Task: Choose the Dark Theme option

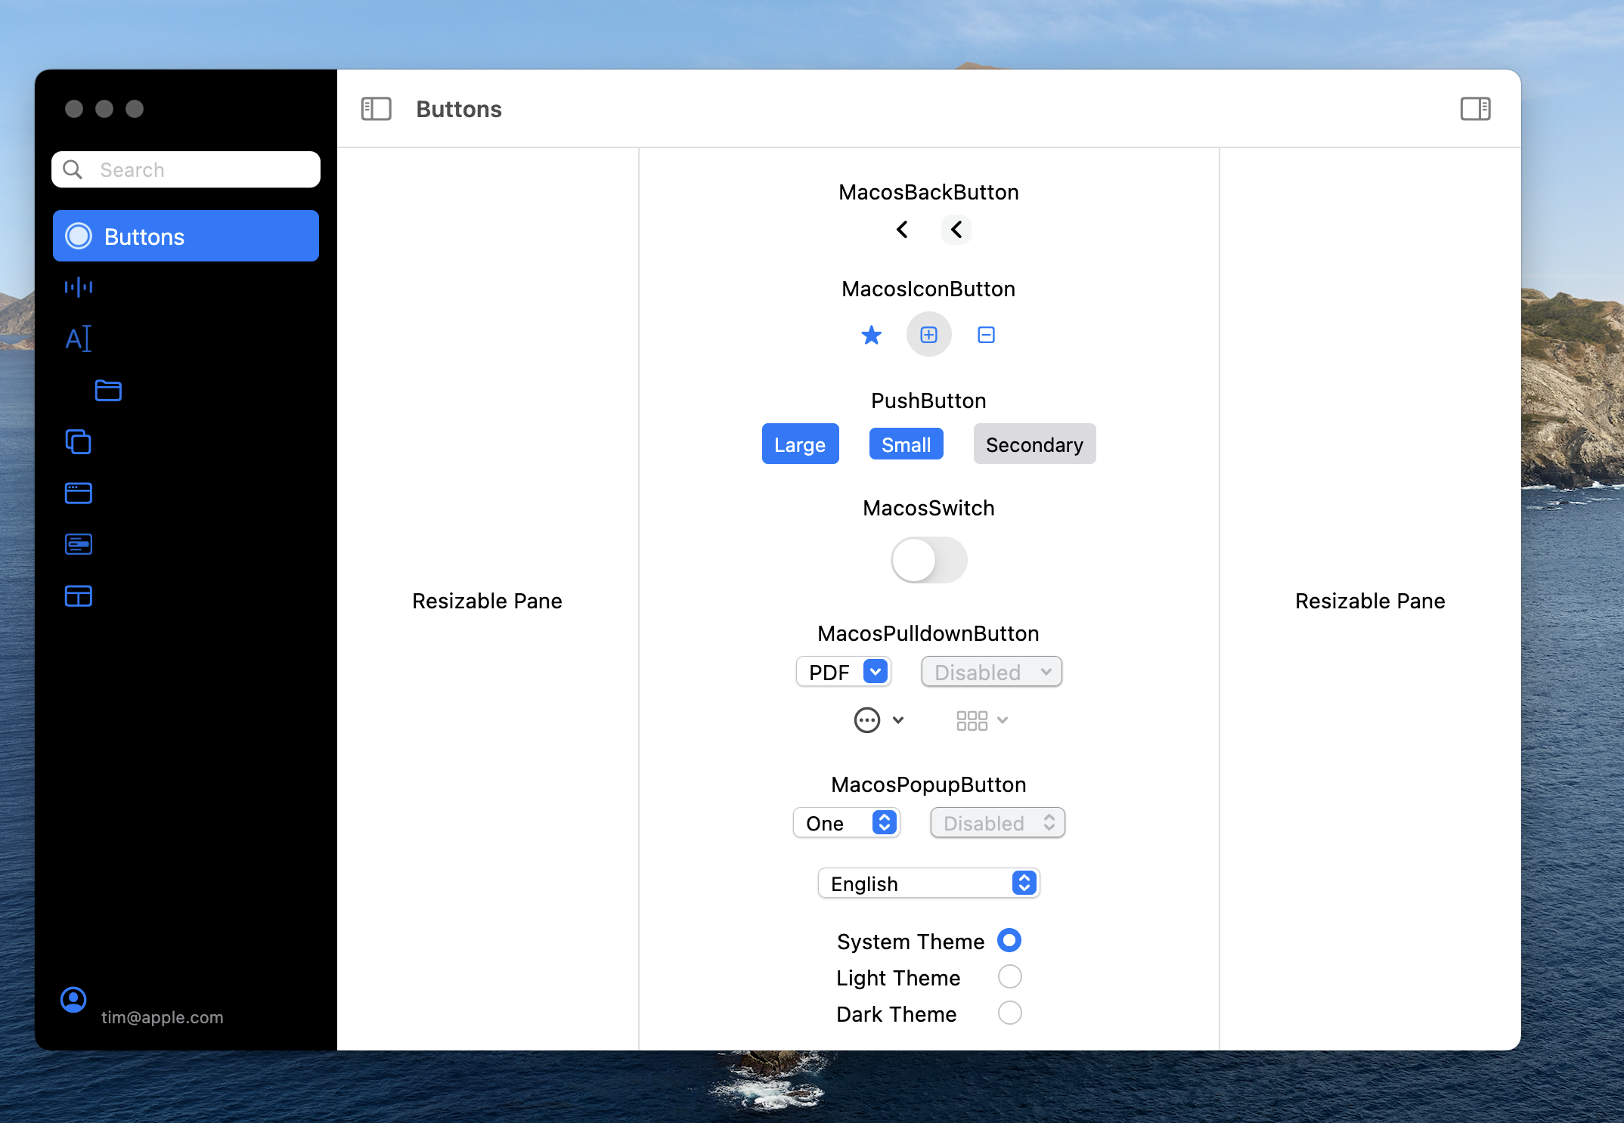Action: tap(1009, 1013)
